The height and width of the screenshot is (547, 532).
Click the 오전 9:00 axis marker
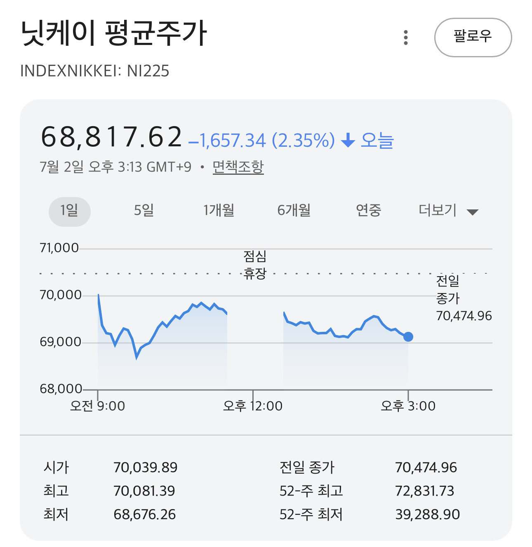pyautogui.click(x=97, y=406)
